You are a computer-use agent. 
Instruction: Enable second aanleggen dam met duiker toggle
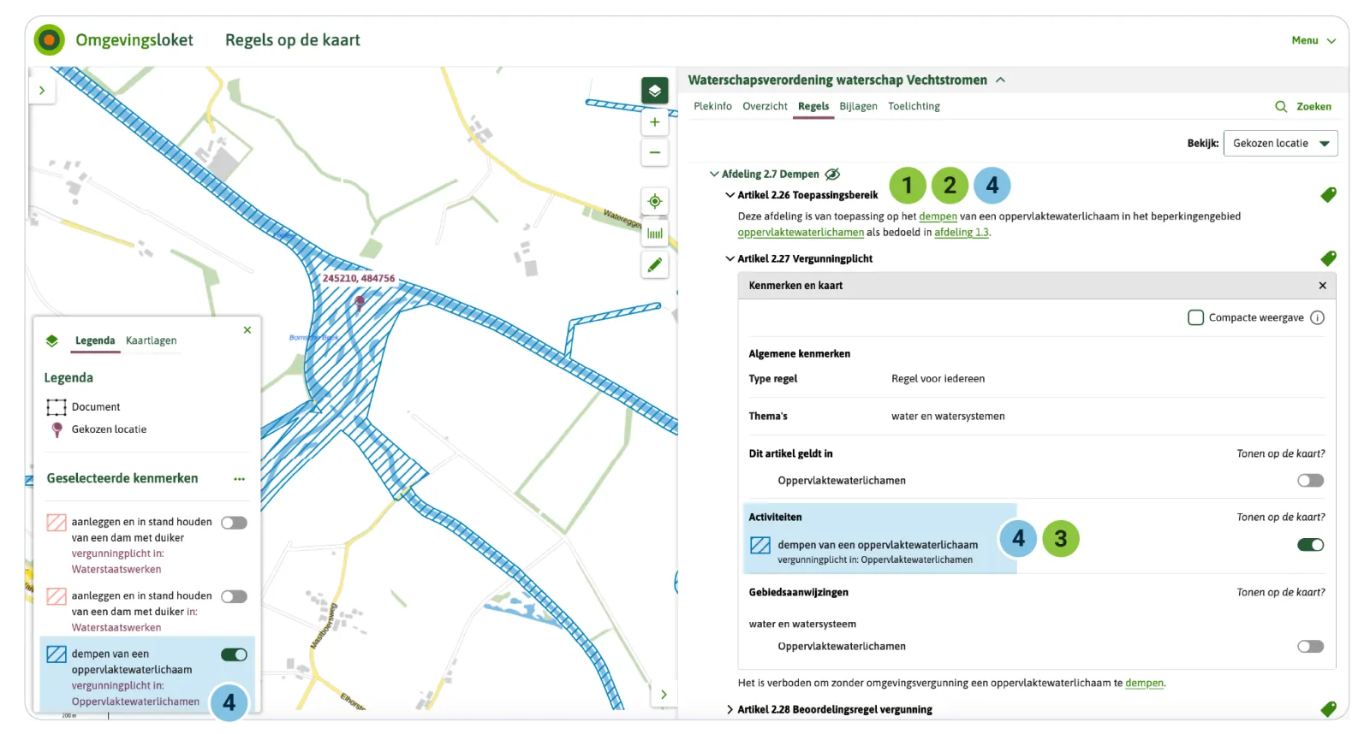tap(234, 596)
